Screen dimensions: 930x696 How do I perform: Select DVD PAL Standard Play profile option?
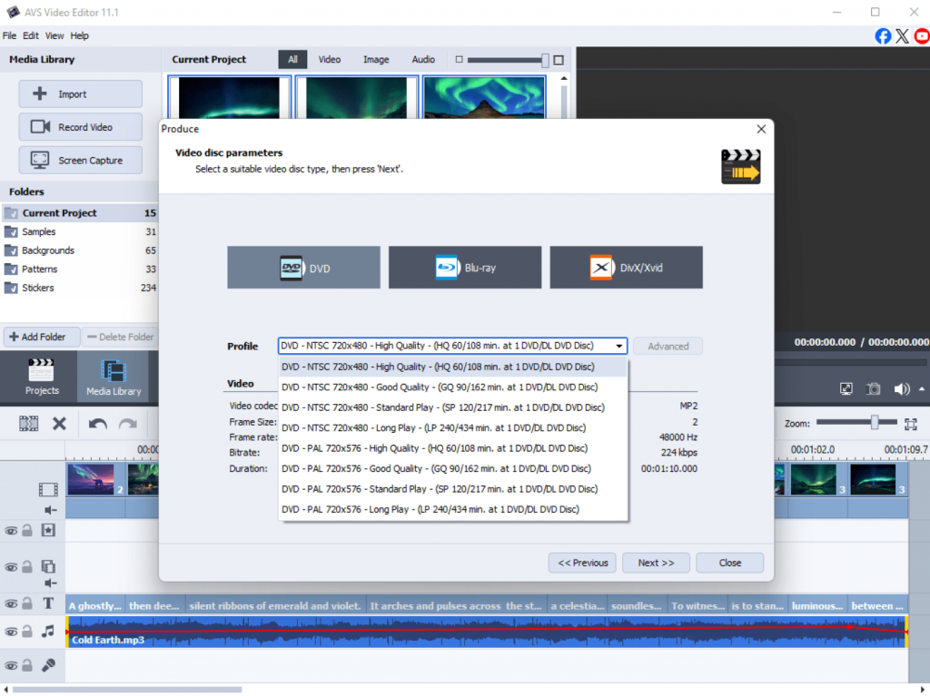(x=452, y=489)
